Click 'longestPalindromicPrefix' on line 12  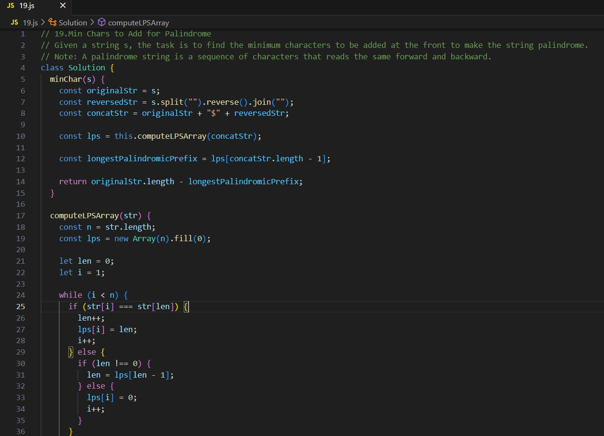[142, 159]
